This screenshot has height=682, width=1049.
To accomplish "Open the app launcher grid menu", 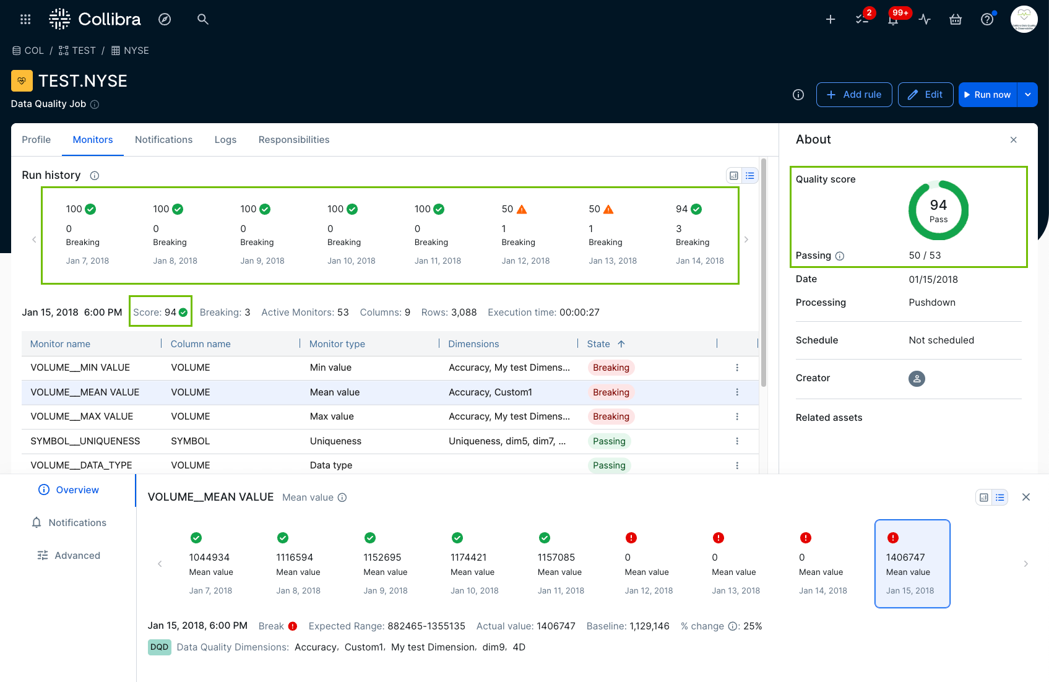I will click(25, 19).
